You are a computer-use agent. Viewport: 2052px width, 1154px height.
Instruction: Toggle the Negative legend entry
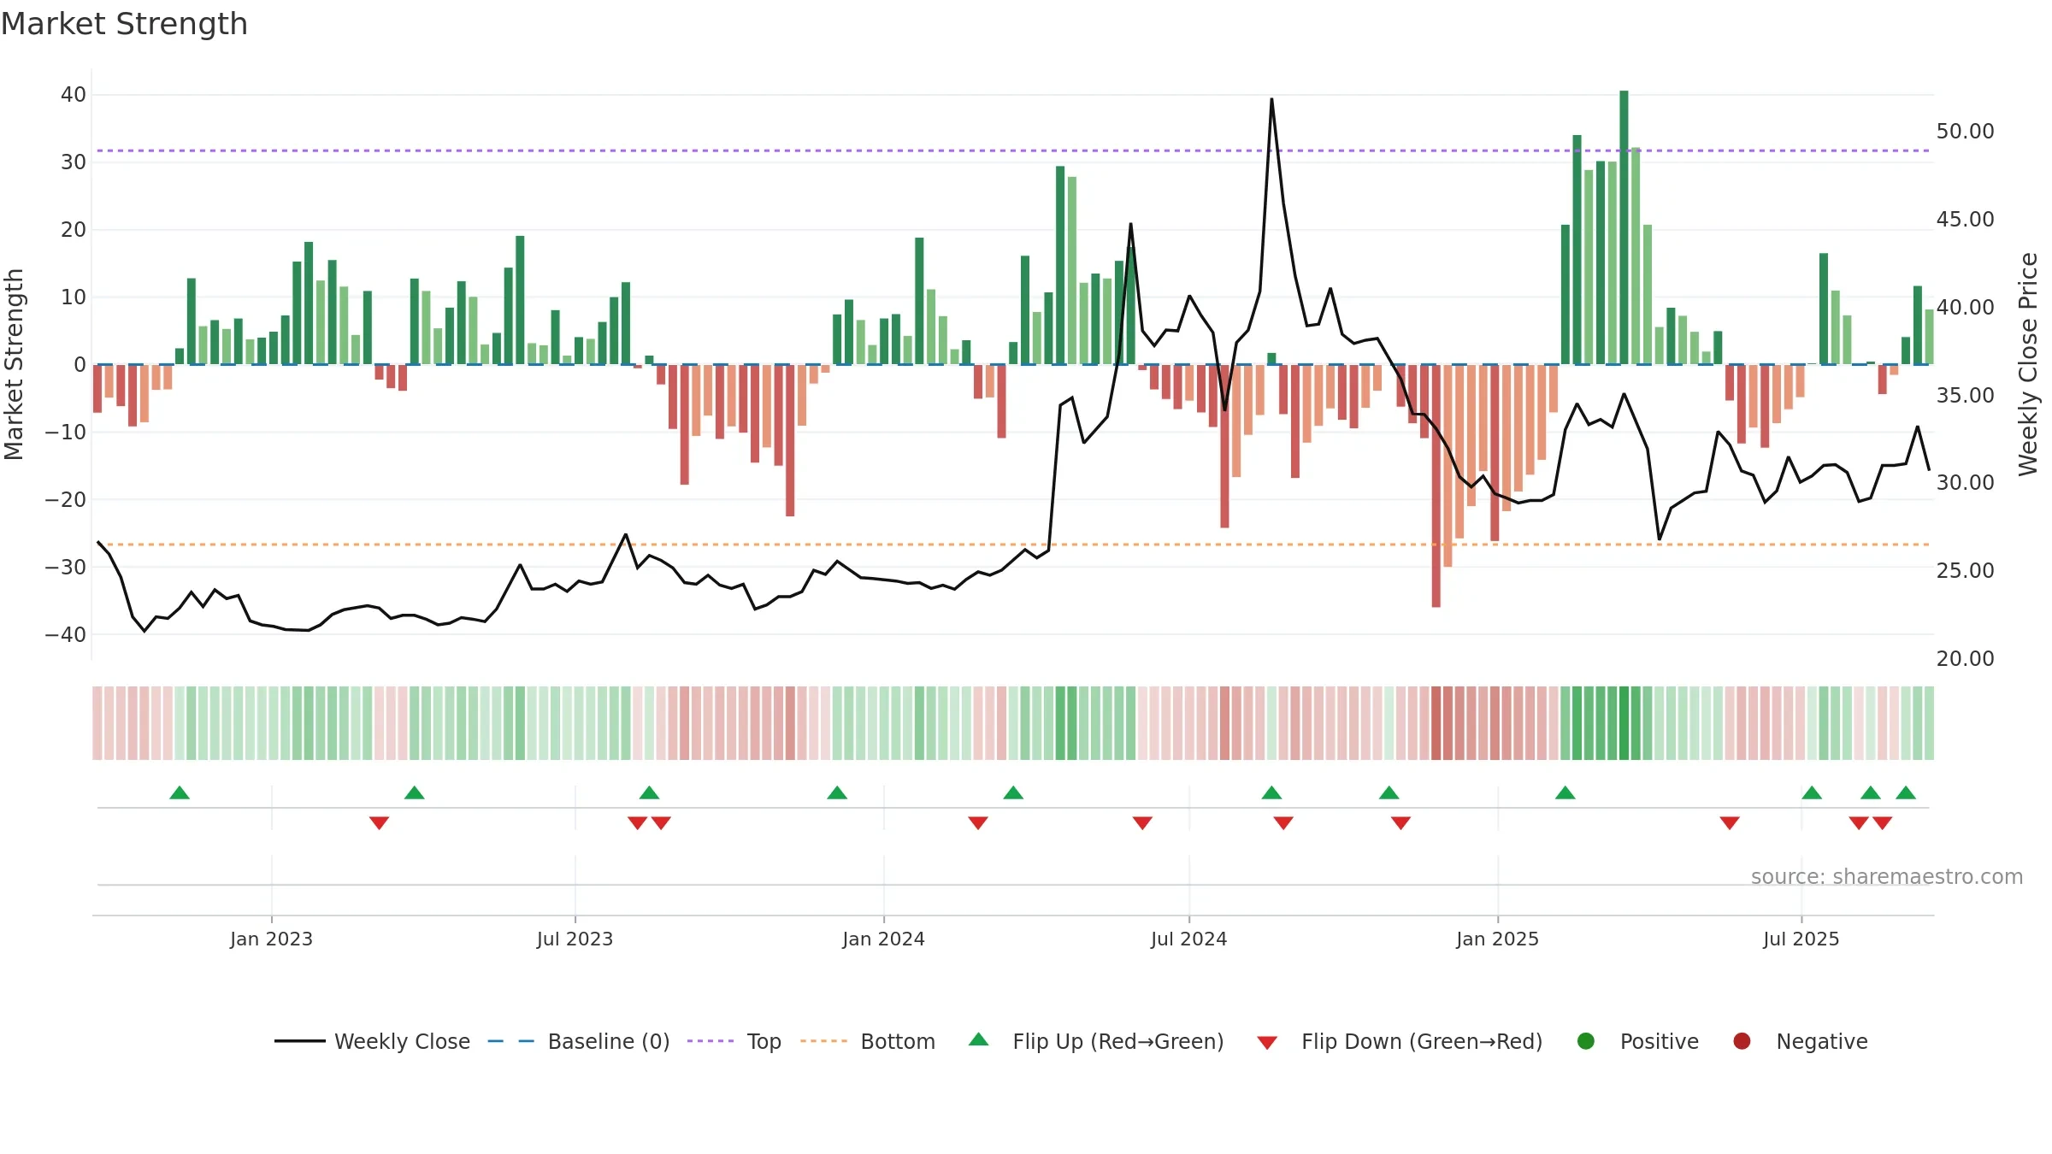point(1800,1041)
